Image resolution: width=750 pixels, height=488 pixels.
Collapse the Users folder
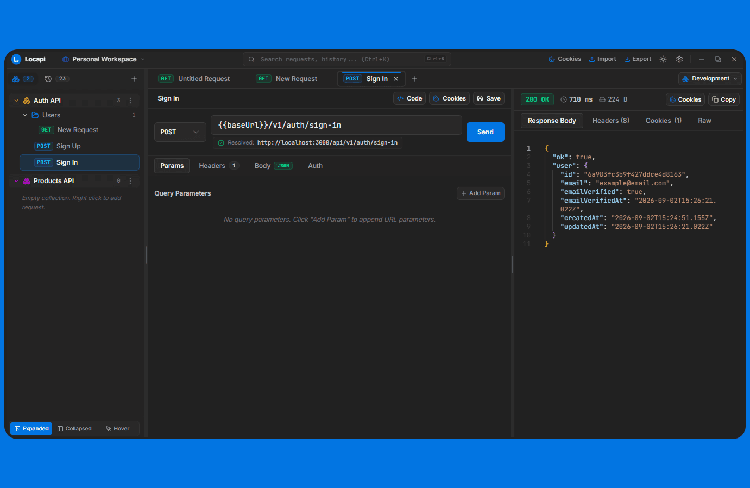(x=25, y=115)
